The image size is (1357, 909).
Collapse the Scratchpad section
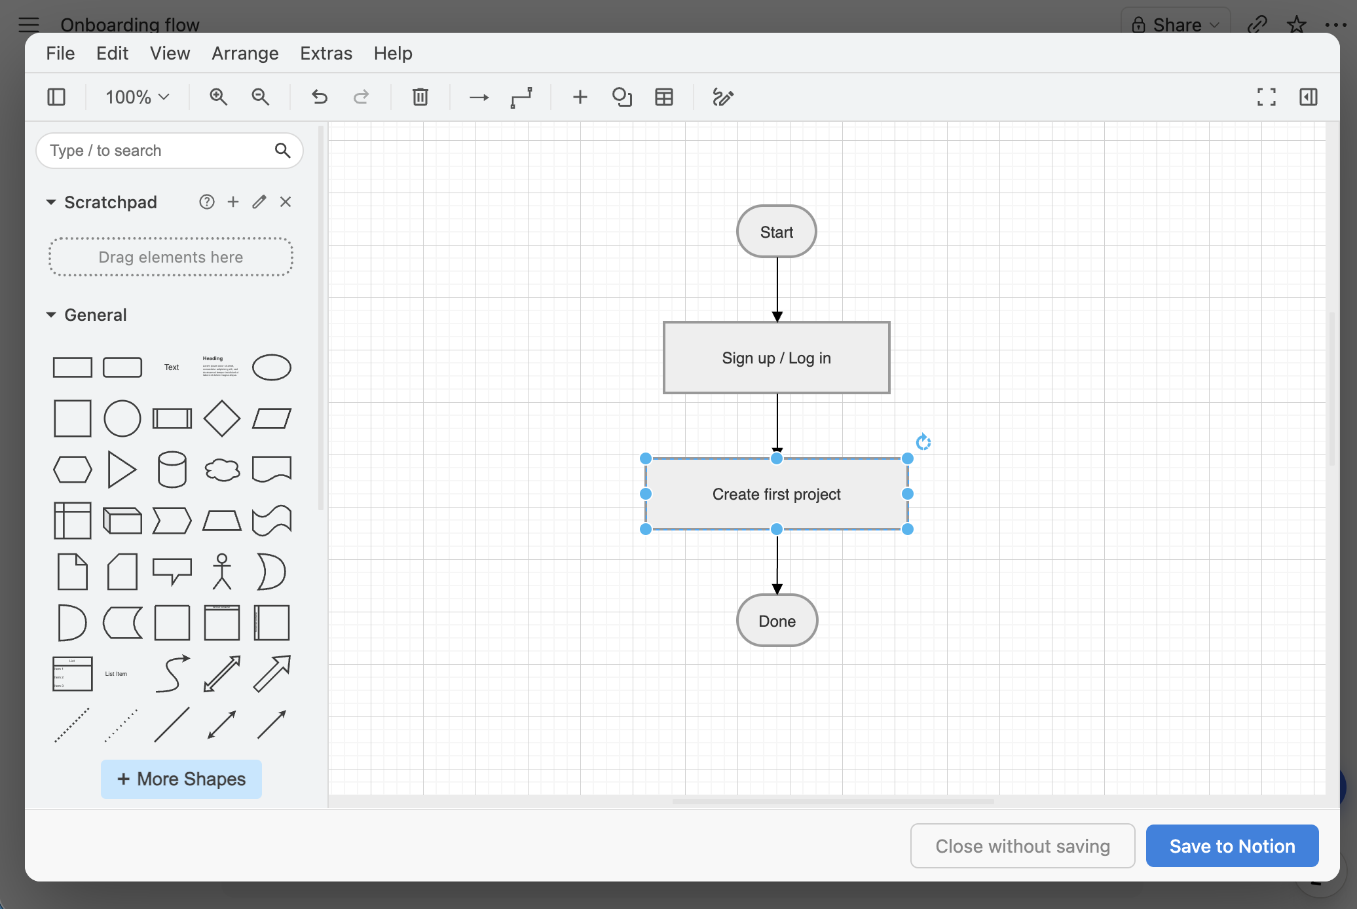51,202
